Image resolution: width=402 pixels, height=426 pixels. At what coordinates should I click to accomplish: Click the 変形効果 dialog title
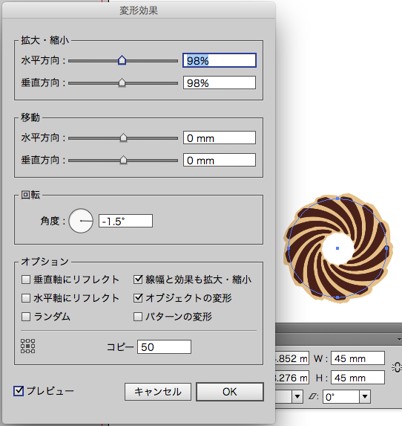pos(139,10)
